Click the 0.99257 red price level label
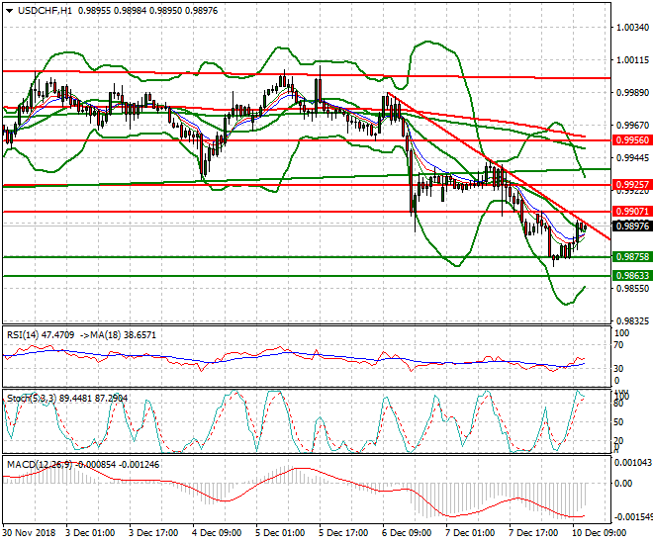 tap(632, 184)
